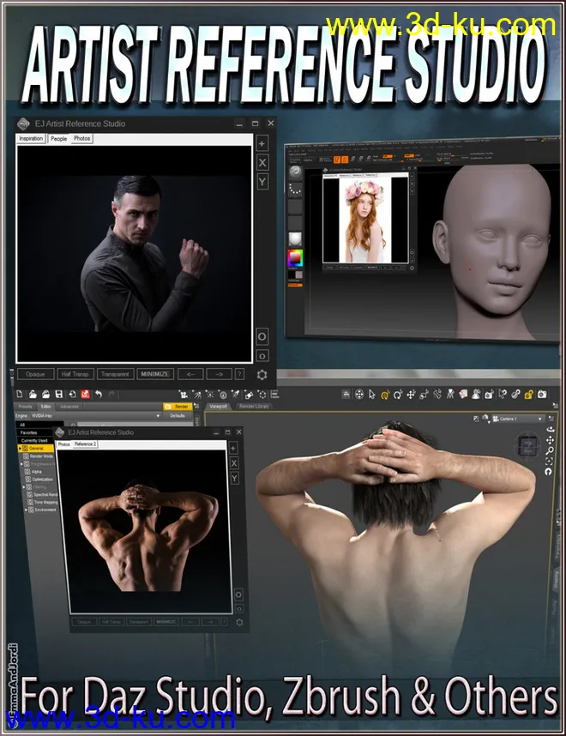Click the viewport pan arrows icon

pos(550,440)
